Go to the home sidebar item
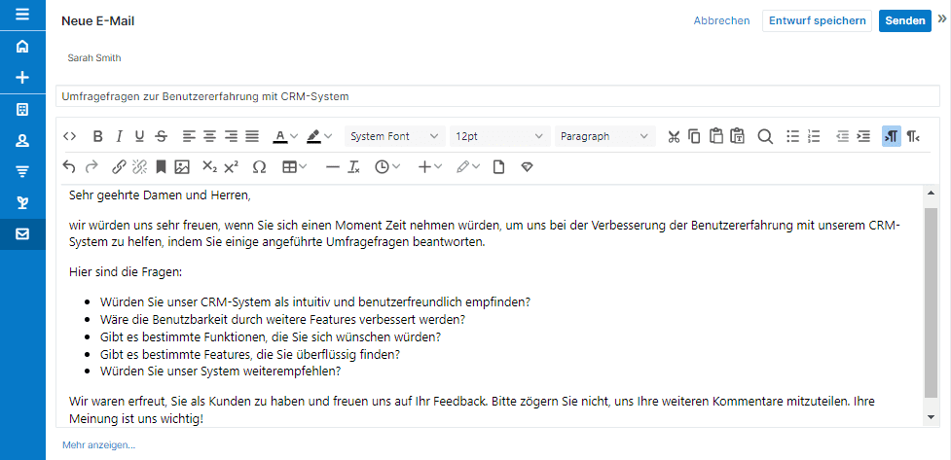 [22, 46]
